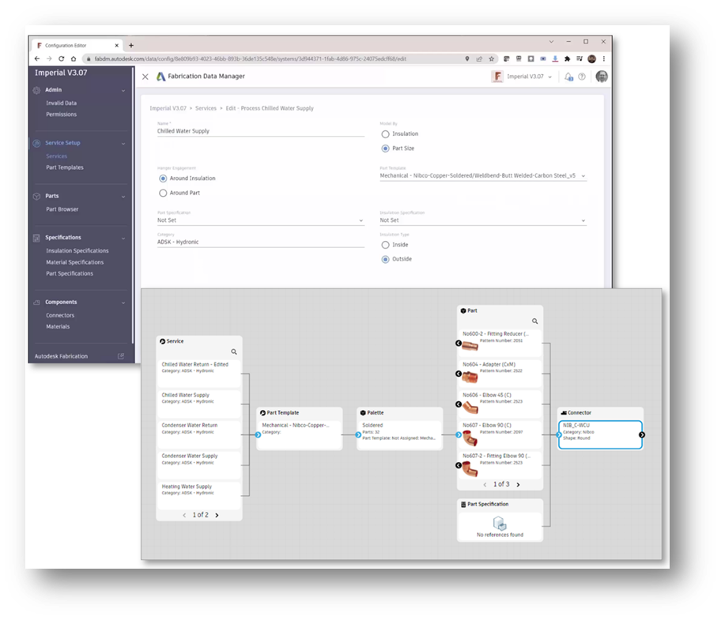Click the search icon in Service card
Screen dimensions: 721x620
click(x=234, y=351)
